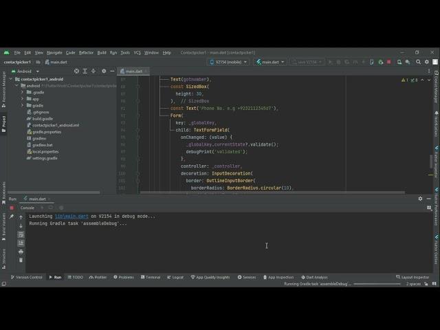
Task: Click the Search Everywhere magnifier icon
Action: click(x=418, y=62)
